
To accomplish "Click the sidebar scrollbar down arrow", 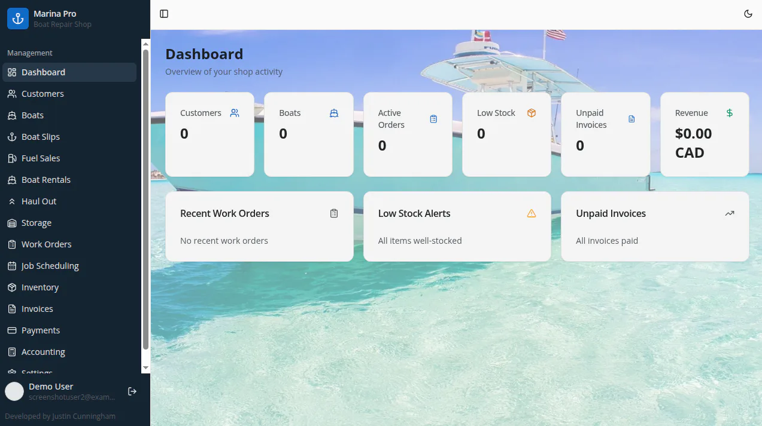I will pyautogui.click(x=145, y=367).
